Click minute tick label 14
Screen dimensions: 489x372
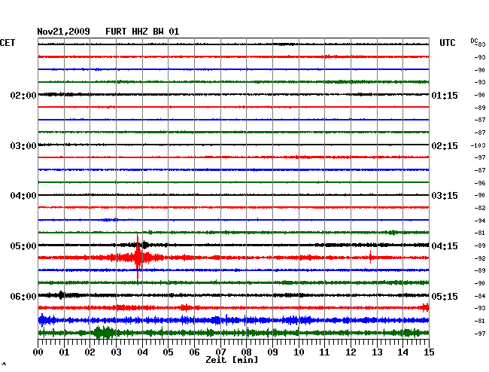point(402,352)
